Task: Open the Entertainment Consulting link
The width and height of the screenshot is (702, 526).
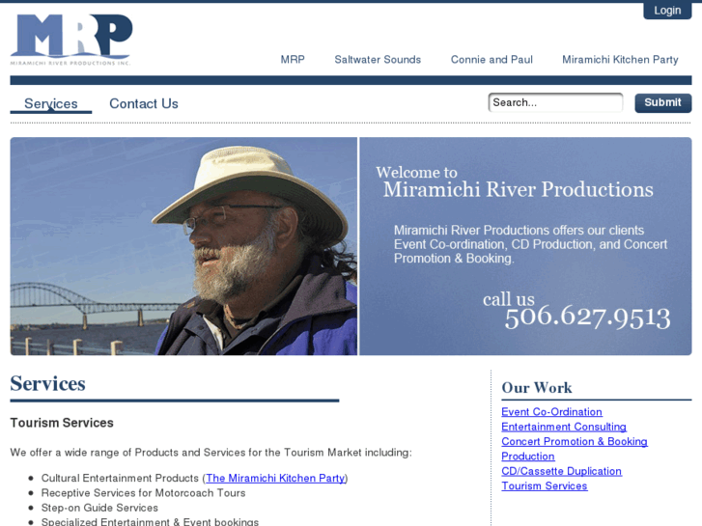Action: coord(564,427)
